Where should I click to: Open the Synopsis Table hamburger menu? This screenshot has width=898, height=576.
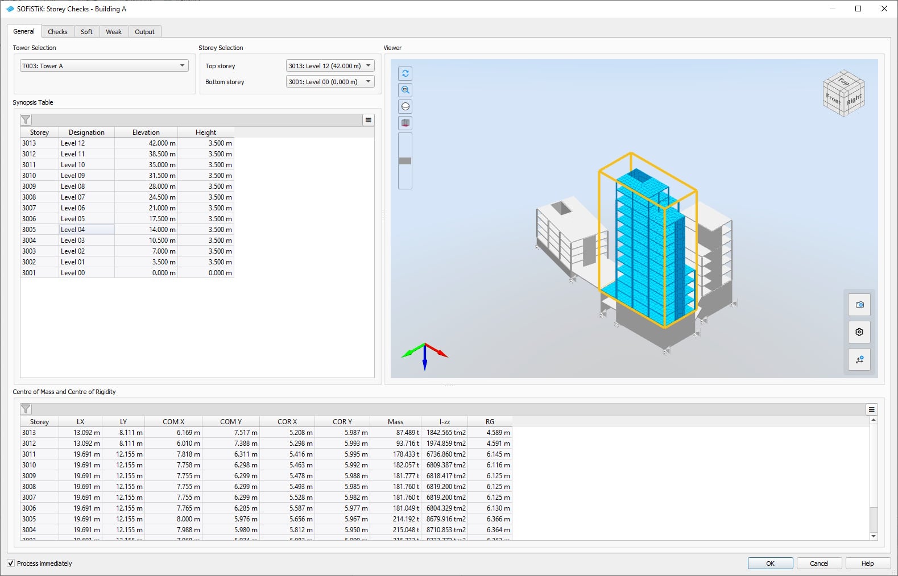pos(368,120)
